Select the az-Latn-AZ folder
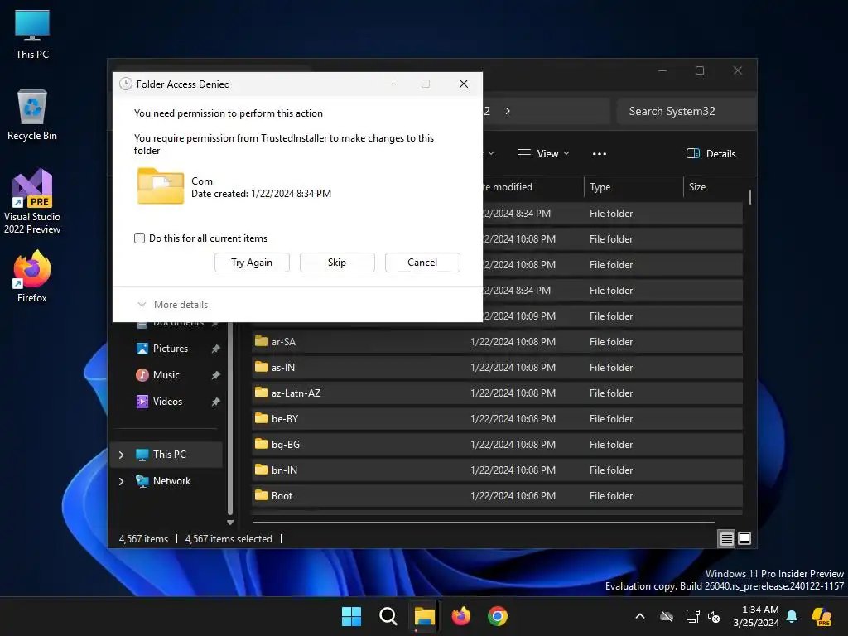The image size is (848, 636). [497, 393]
